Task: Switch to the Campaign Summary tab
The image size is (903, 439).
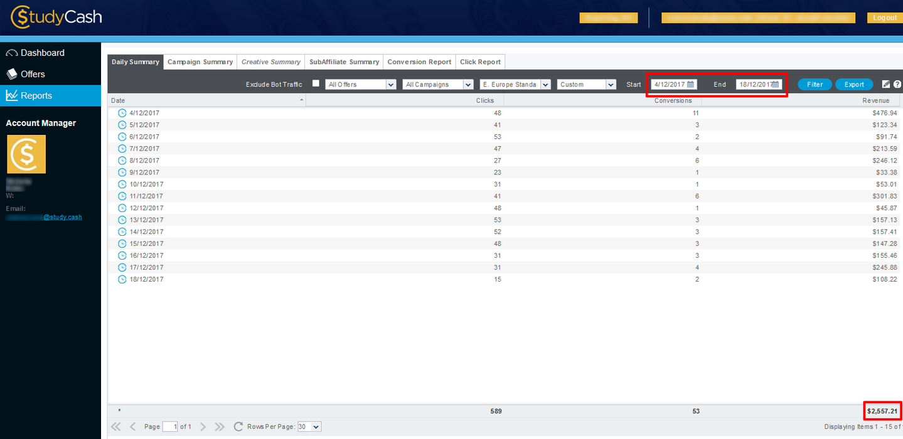Action: (200, 62)
